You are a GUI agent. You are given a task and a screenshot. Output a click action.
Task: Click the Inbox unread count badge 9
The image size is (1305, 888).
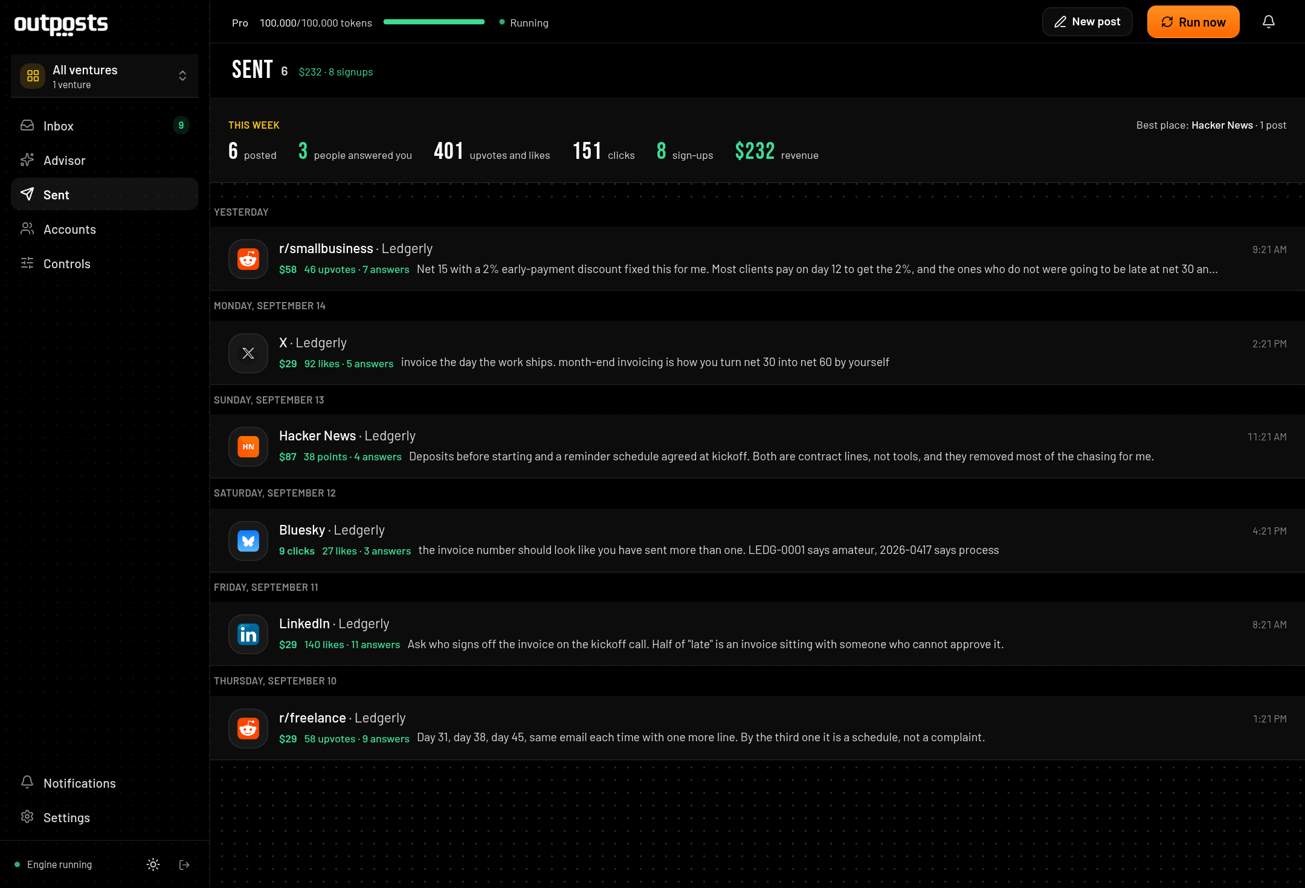(x=181, y=125)
